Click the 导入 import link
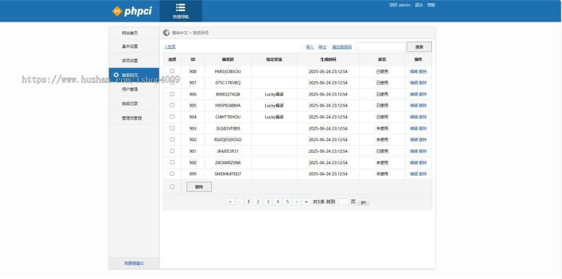The height and width of the screenshot is (279, 562). pyautogui.click(x=310, y=47)
